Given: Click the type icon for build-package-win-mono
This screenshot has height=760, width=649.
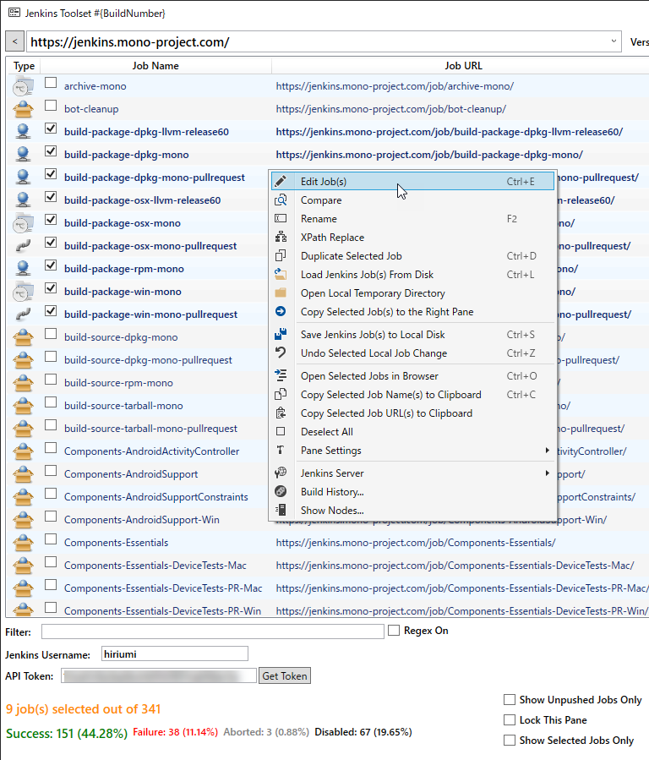Looking at the screenshot, I should [23, 292].
